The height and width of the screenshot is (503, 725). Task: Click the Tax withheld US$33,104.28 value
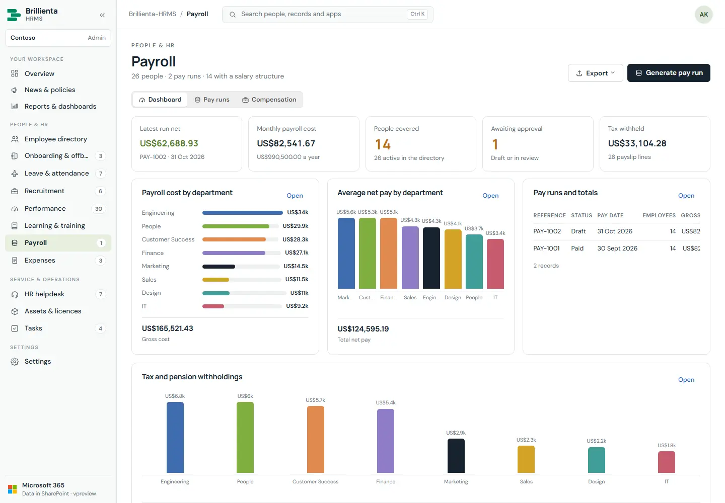(637, 143)
